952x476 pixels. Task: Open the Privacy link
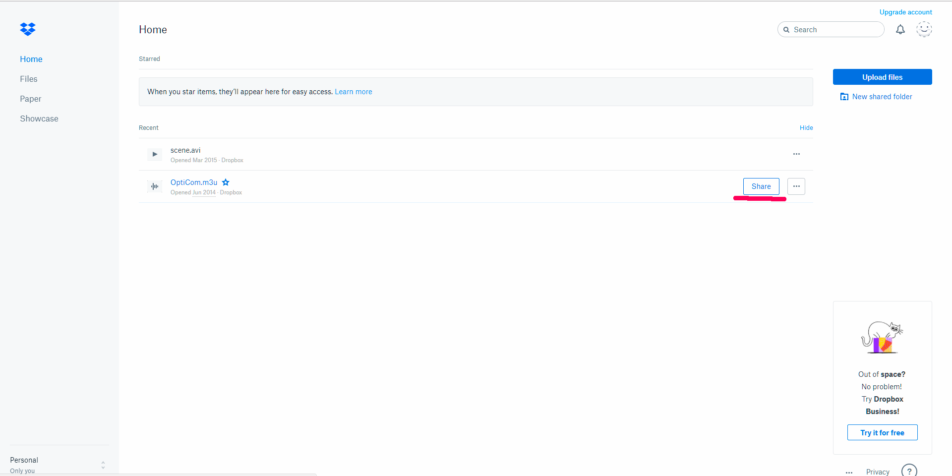pyautogui.click(x=878, y=472)
